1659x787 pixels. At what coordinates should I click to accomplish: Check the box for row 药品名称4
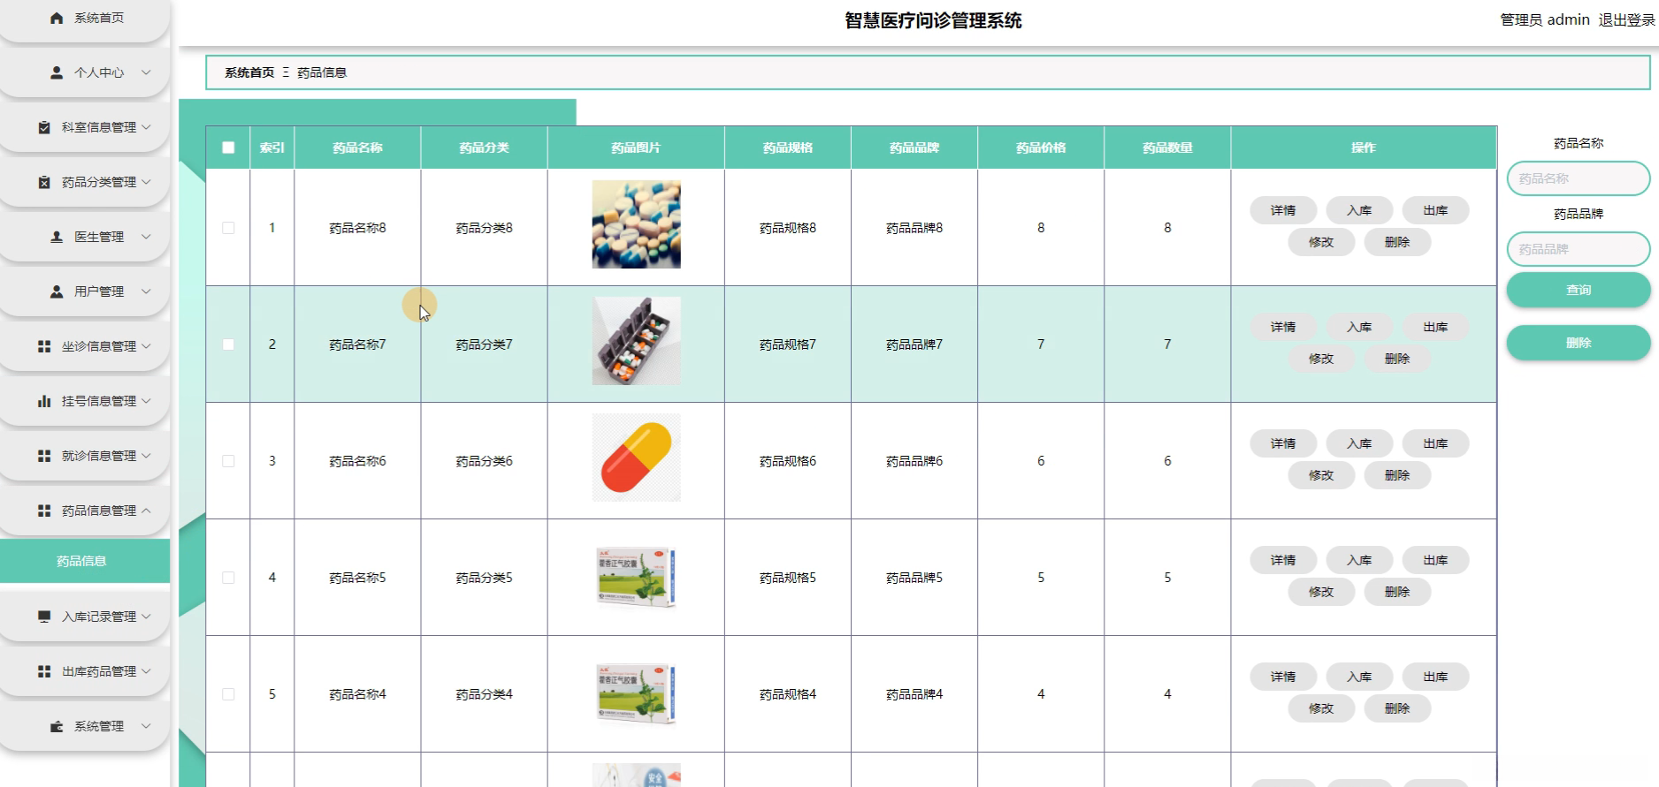click(x=228, y=694)
